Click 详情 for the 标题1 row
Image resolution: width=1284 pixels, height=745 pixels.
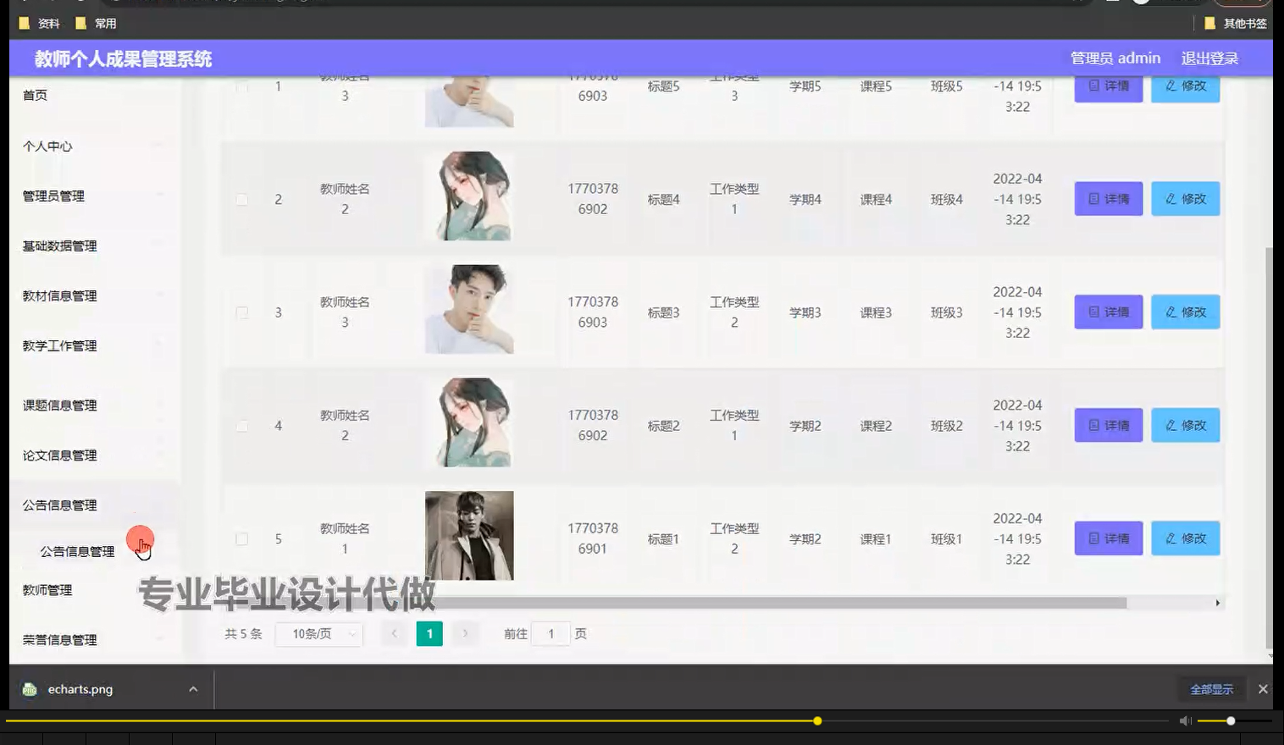[1109, 538]
